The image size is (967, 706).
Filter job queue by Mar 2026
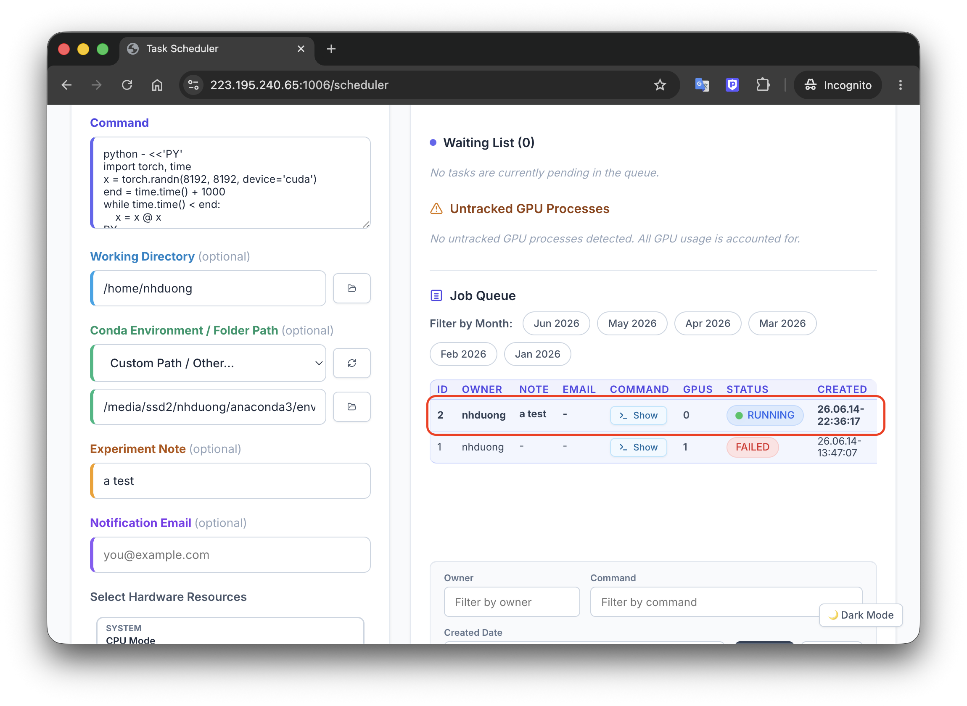(x=782, y=324)
